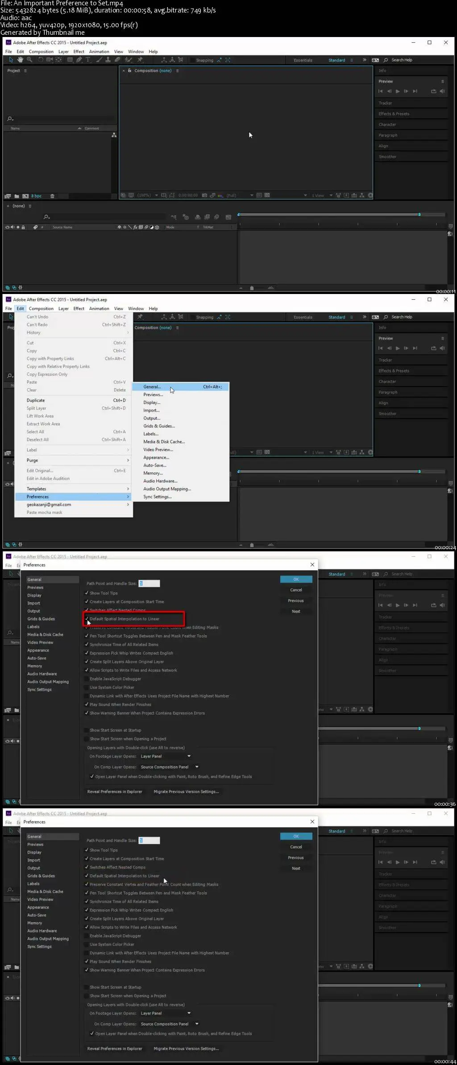Open On Footage Layer Opens dropdown, 00:00:44 frame

tap(166, 1013)
